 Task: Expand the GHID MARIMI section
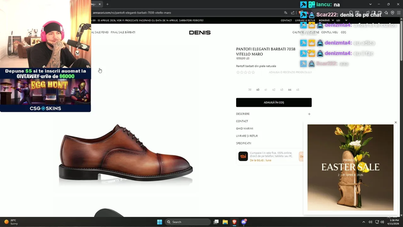coord(245,129)
